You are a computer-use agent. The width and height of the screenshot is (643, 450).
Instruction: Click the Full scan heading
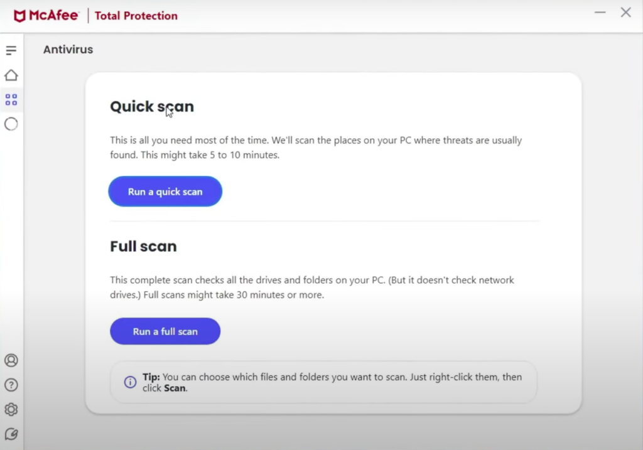[x=143, y=246]
